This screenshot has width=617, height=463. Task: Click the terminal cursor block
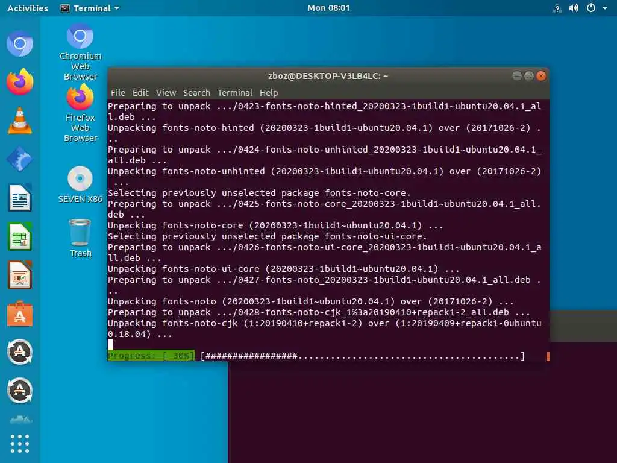111,344
